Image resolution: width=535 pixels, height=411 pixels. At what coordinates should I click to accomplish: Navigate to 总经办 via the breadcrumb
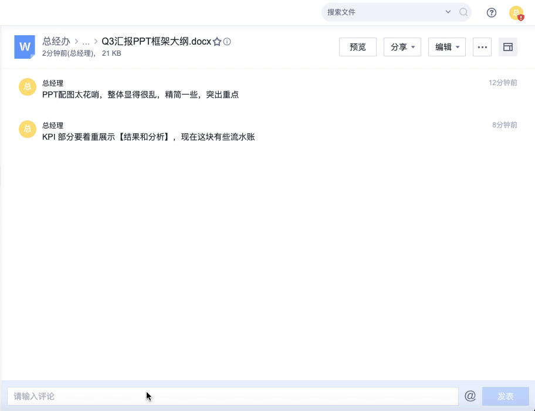(57, 42)
